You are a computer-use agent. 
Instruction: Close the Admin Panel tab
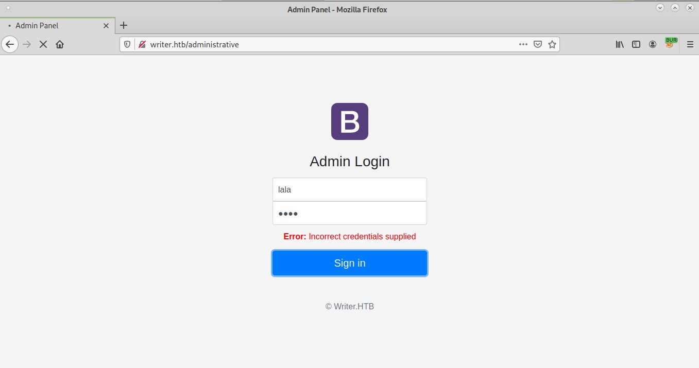tap(106, 25)
